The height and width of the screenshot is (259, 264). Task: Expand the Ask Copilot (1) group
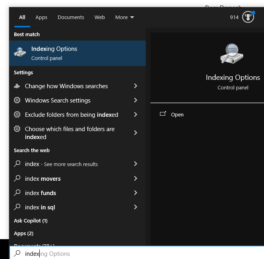(31, 220)
